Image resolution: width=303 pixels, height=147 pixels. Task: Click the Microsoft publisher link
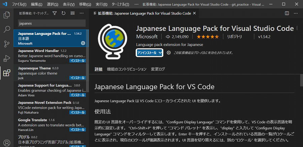[147, 37]
